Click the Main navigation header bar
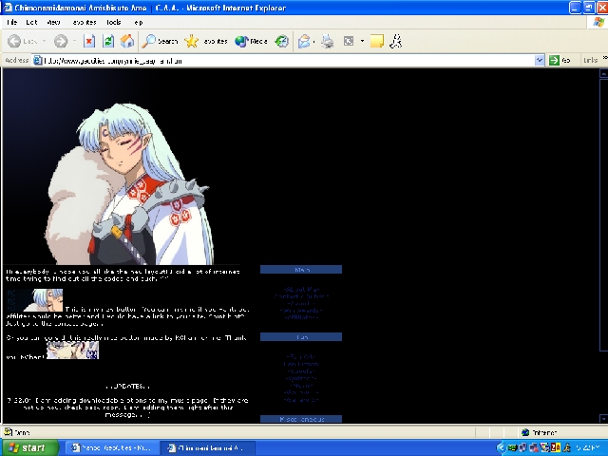The width and height of the screenshot is (608, 456). (301, 270)
